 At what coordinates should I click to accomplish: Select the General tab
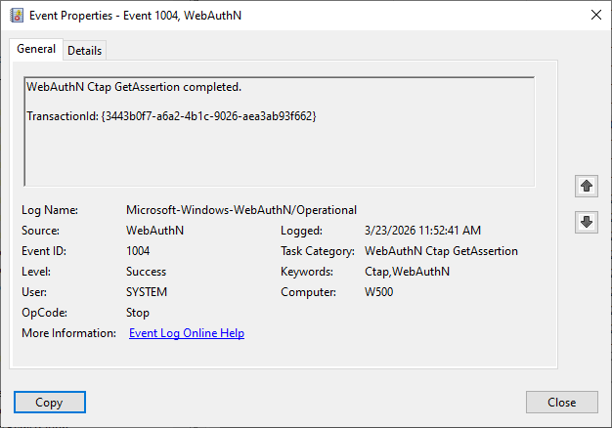[36, 49]
